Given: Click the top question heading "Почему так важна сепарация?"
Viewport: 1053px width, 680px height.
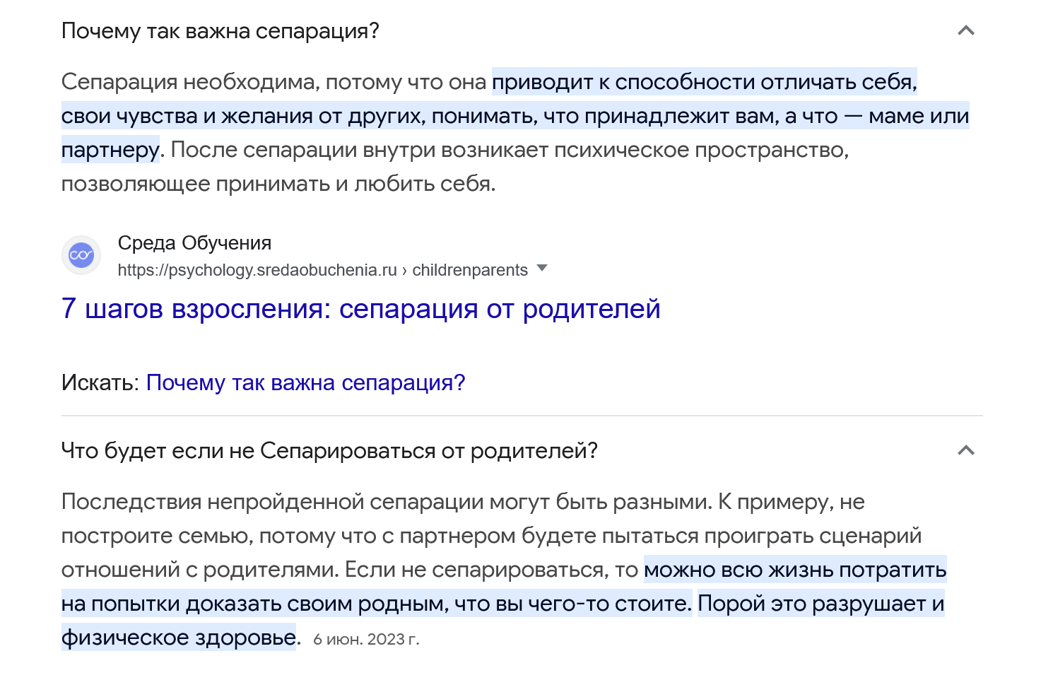Looking at the screenshot, I should 220,31.
